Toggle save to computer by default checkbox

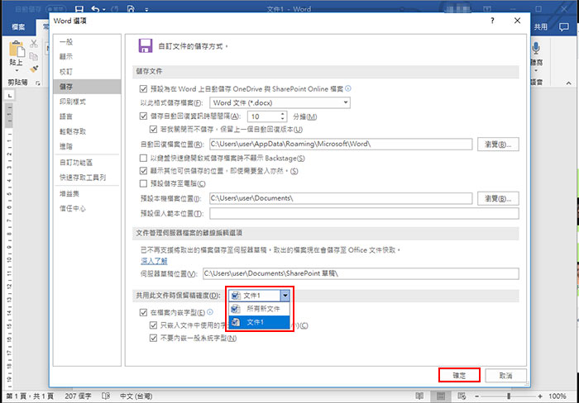(x=143, y=183)
